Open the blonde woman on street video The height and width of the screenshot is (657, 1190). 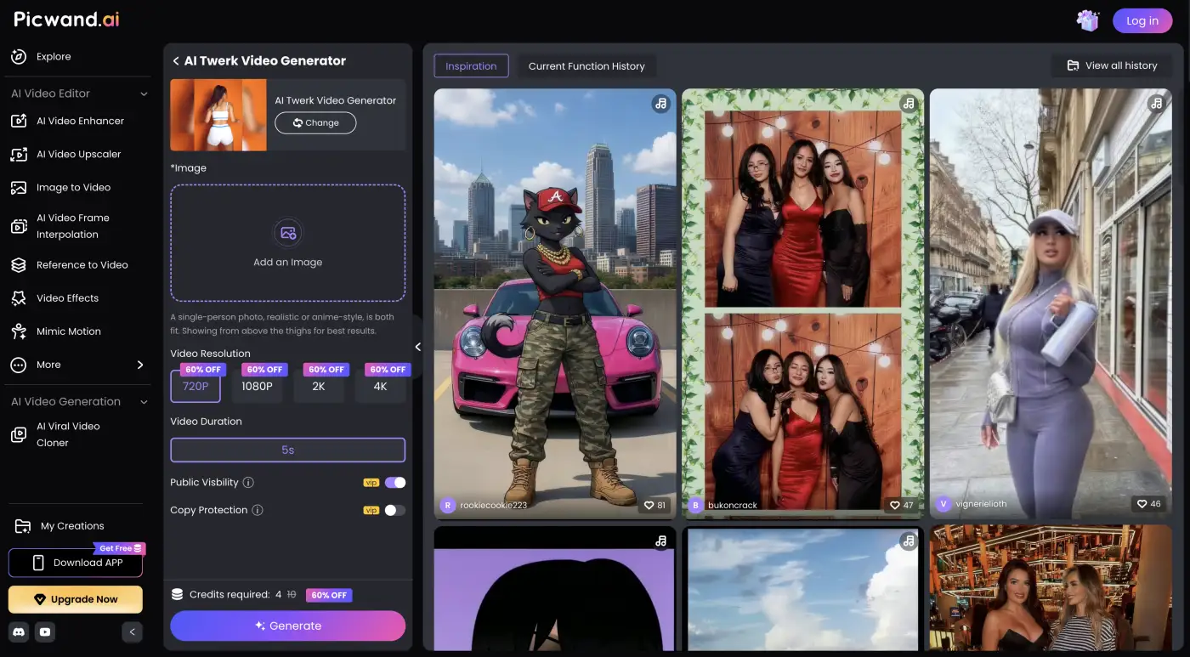click(1051, 303)
